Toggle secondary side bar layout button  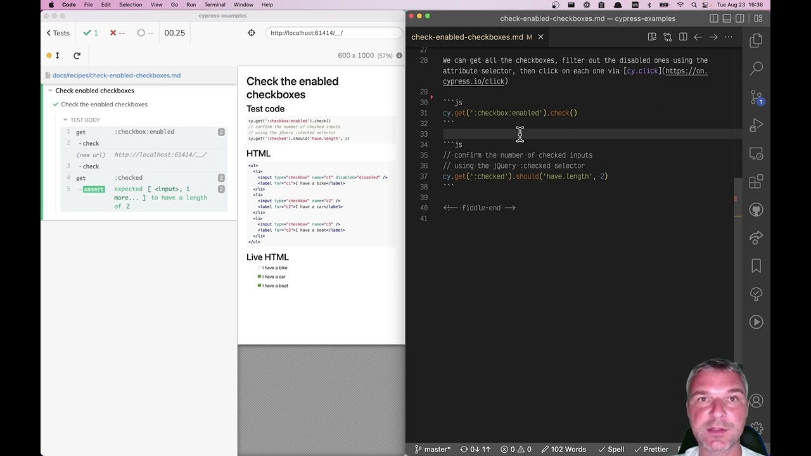pyautogui.click(x=741, y=18)
